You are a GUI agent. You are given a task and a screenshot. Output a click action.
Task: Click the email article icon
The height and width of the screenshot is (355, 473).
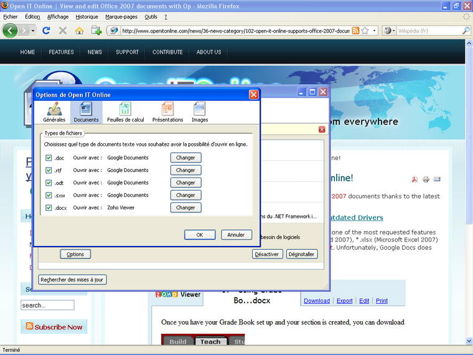[437, 179]
